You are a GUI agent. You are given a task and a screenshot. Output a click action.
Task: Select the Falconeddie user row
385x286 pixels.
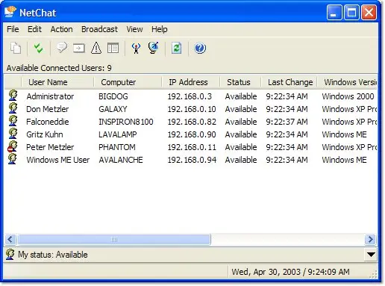[191, 122]
